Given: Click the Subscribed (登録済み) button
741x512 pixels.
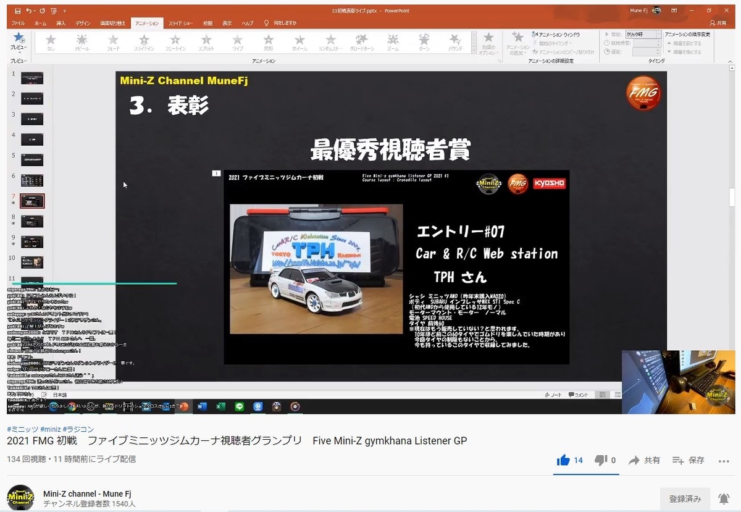Looking at the screenshot, I should coord(685,498).
